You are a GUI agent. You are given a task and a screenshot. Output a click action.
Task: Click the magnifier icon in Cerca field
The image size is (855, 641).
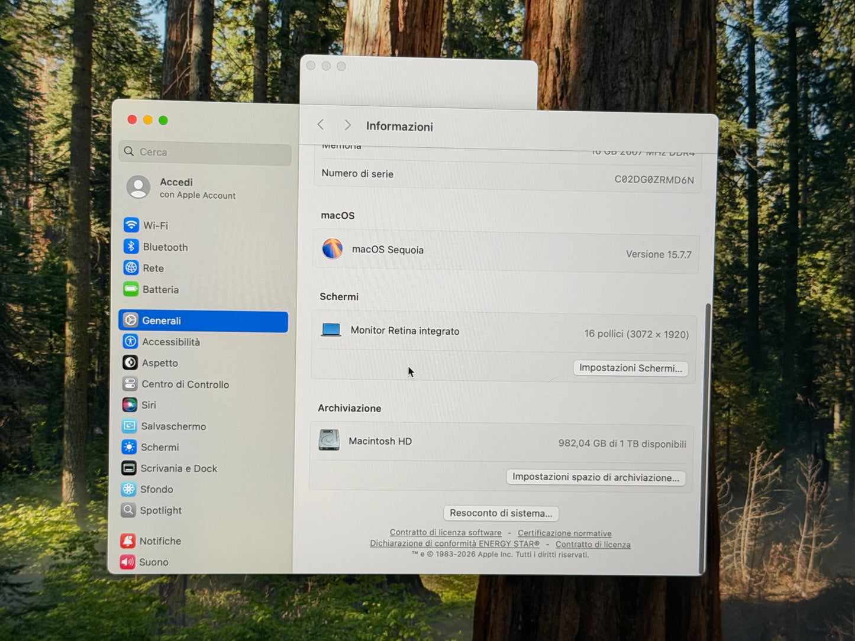[129, 151]
